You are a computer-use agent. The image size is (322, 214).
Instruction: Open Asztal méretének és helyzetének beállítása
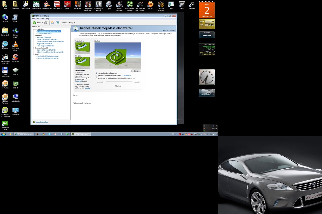tap(51, 42)
